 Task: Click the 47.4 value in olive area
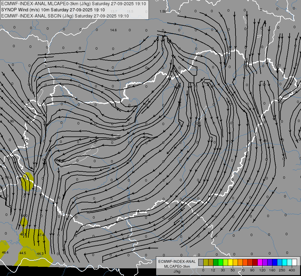[41, 235]
